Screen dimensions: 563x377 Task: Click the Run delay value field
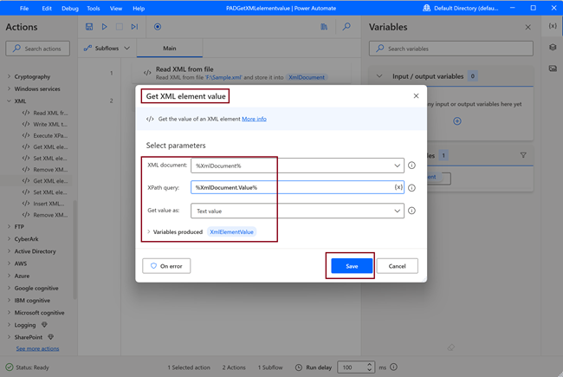pos(352,367)
